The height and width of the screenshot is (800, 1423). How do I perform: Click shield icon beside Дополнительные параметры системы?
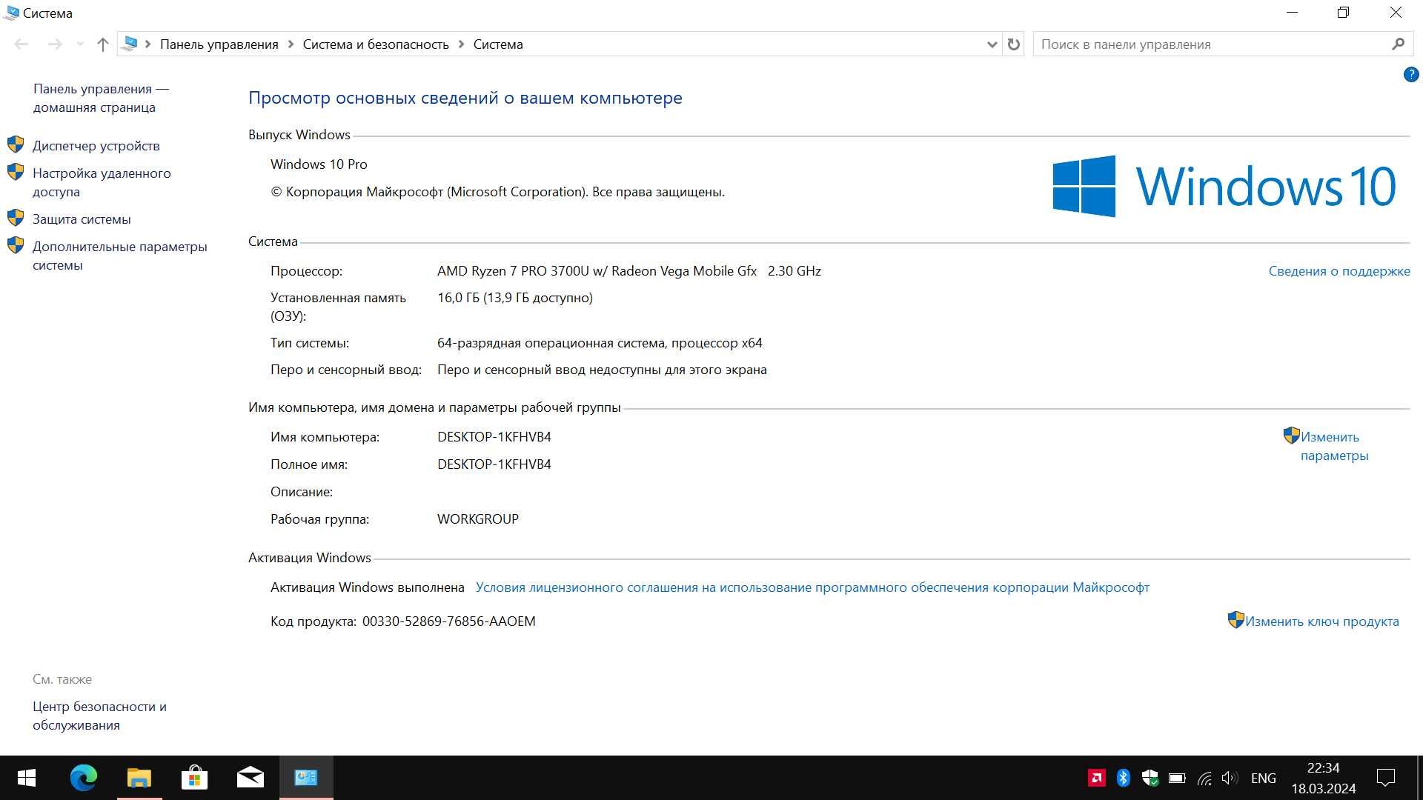tap(16, 245)
